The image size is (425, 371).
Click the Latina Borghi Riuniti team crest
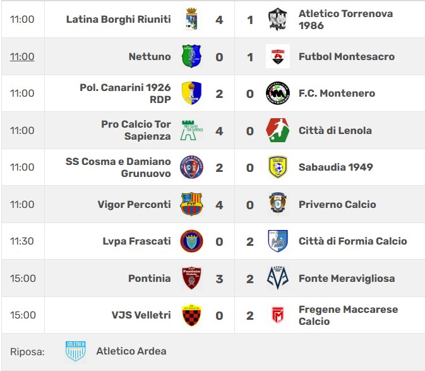point(191,20)
